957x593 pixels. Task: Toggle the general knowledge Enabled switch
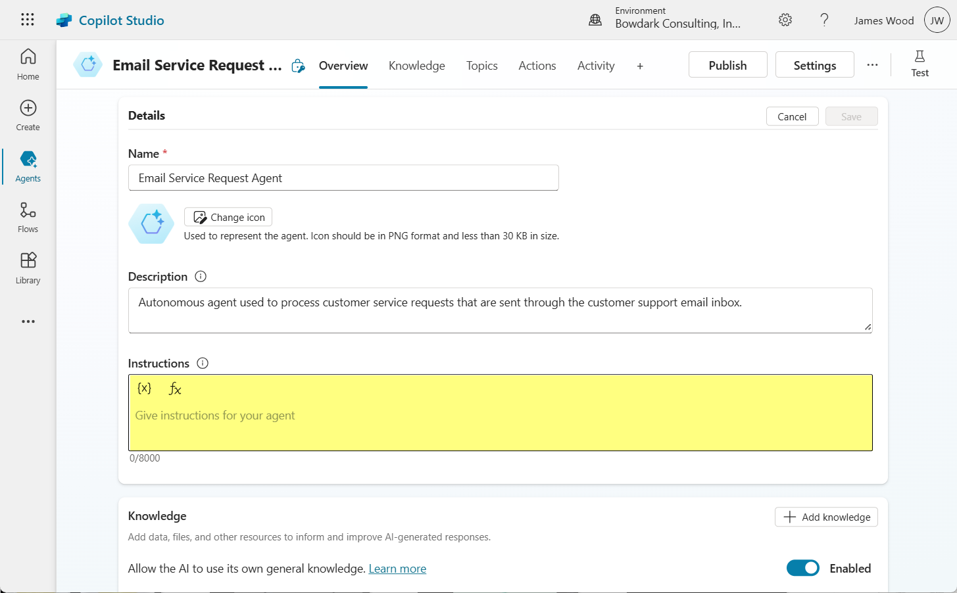point(803,568)
